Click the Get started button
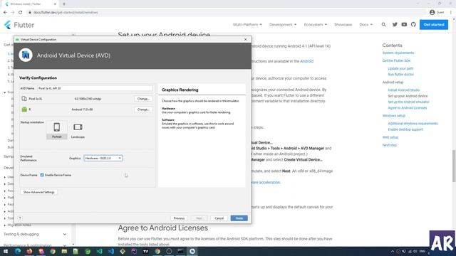 tap(434, 25)
